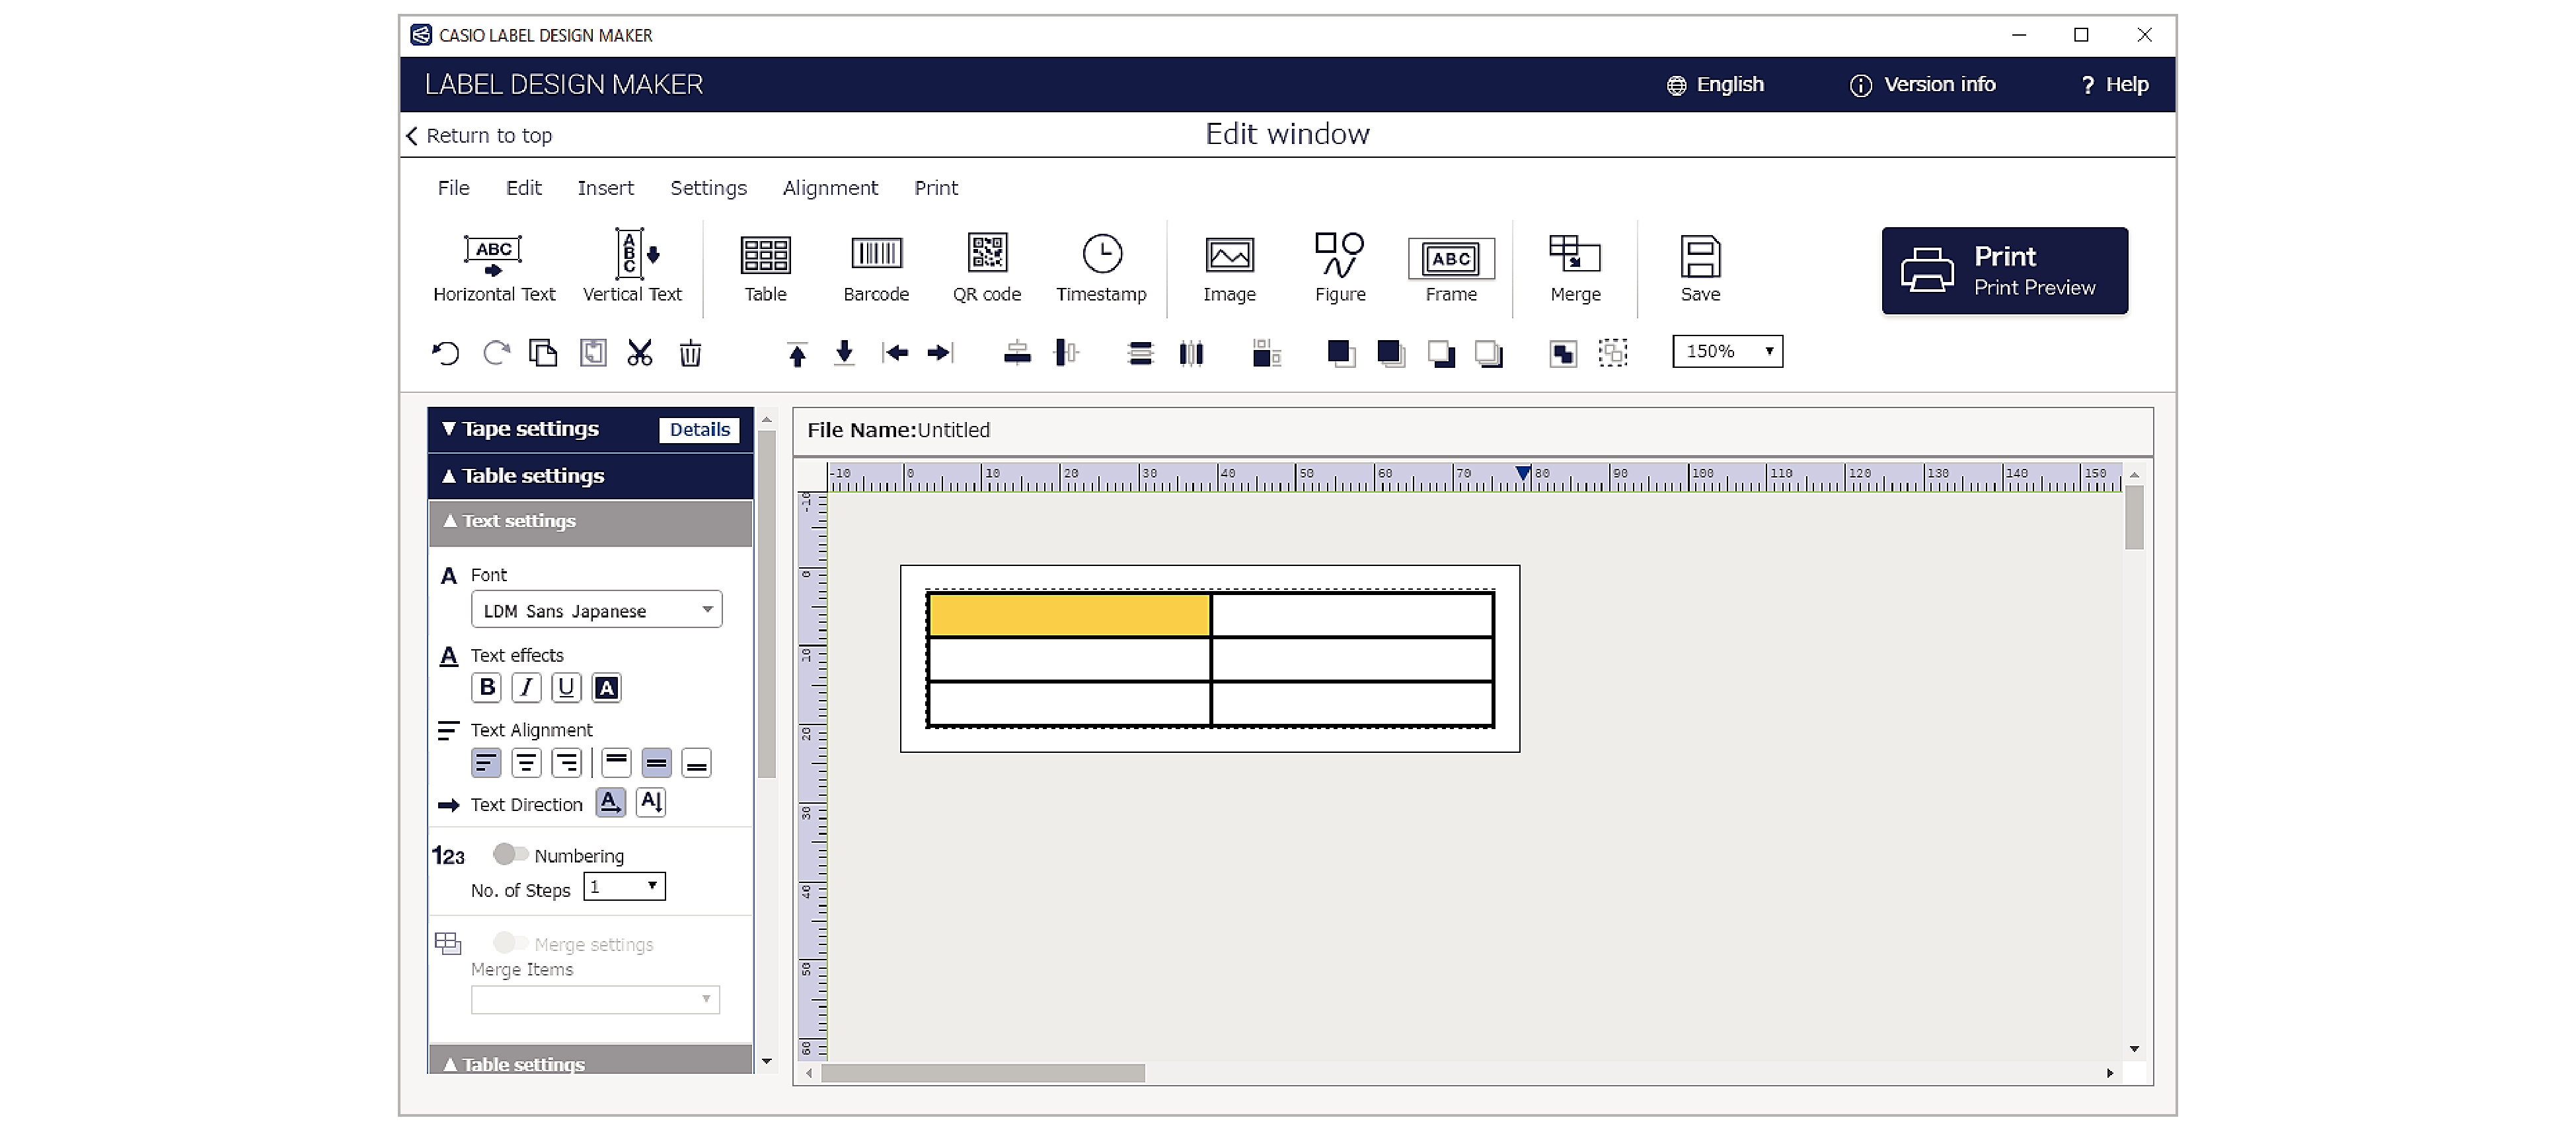Toggle the Numbering switch
The image size is (2576, 1126).
510,855
